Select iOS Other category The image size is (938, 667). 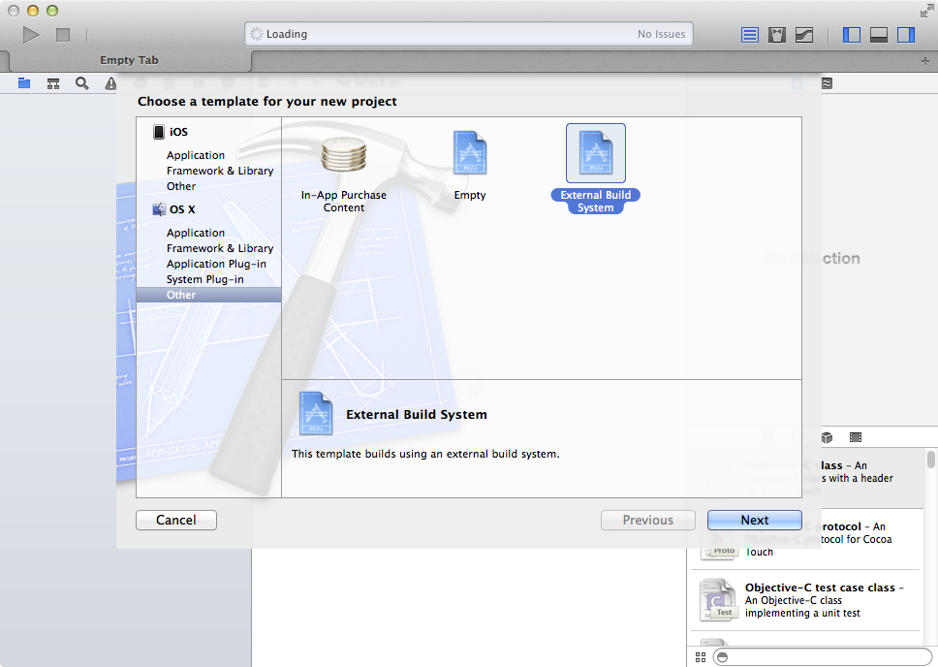click(180, 186)
